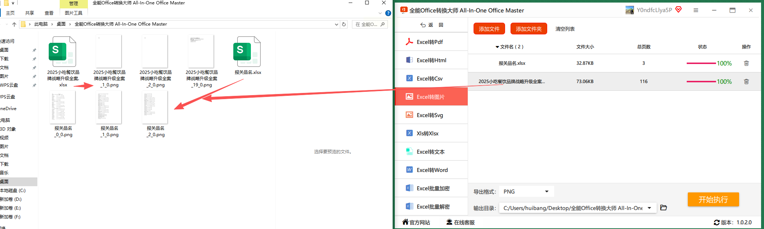Open the 图片工具 ribbon tab

74,13
